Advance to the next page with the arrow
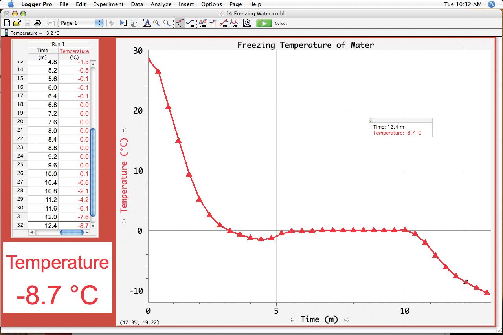 point(111,23)
